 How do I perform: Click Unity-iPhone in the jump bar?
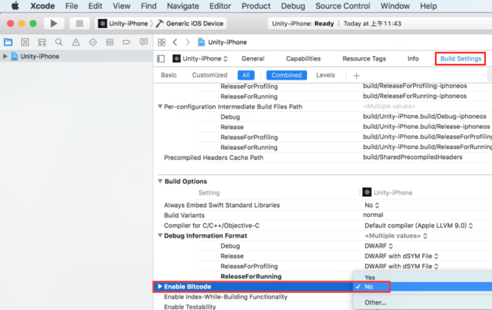(x=227, y=42)
